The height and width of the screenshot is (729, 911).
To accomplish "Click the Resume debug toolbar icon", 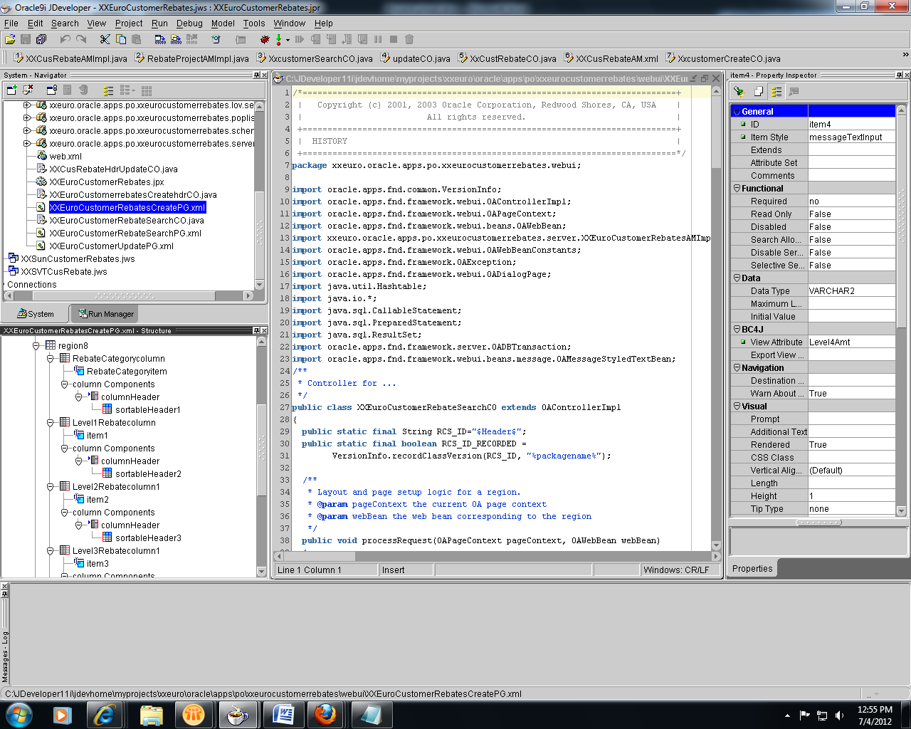I will (x=299, y=39).
